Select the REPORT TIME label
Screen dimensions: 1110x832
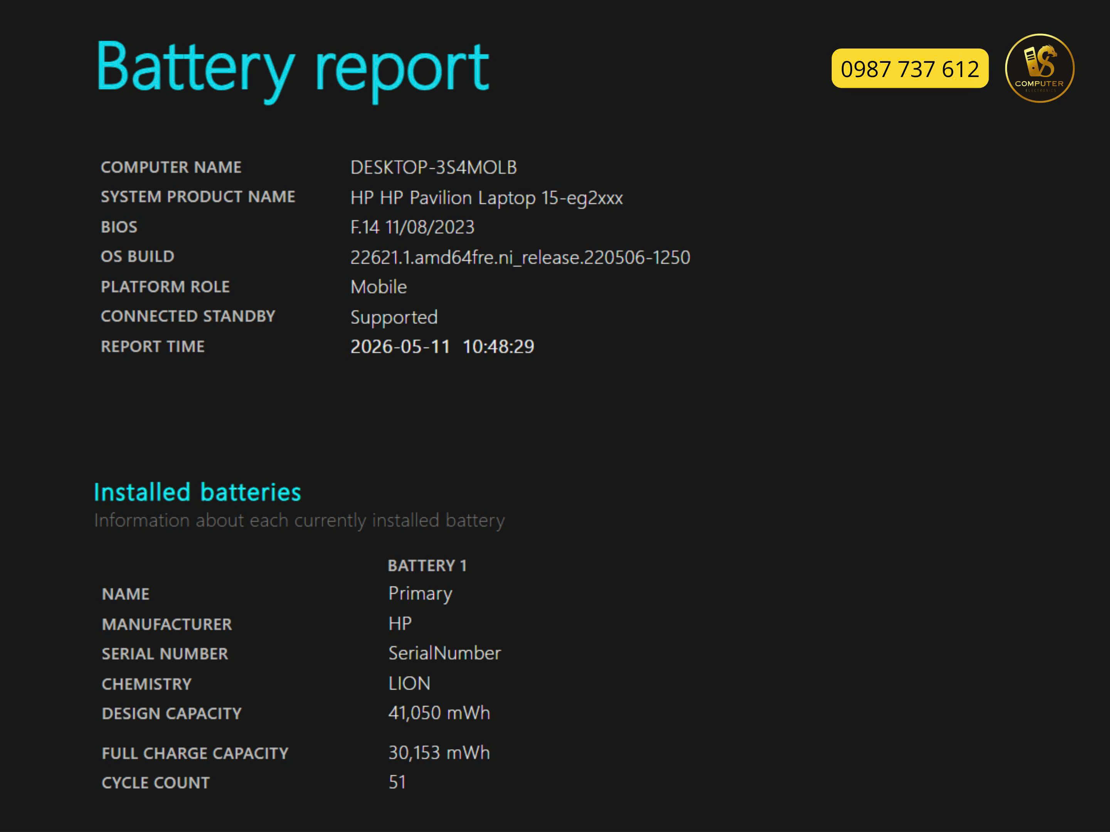(x=153, y=347)
